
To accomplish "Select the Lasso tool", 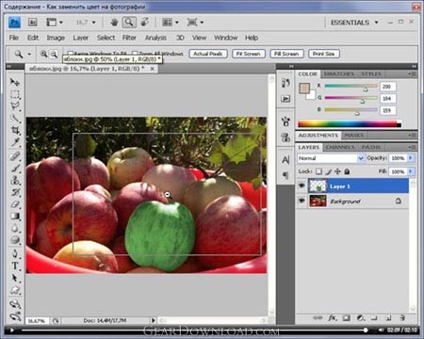I will [x=15, y=106].
